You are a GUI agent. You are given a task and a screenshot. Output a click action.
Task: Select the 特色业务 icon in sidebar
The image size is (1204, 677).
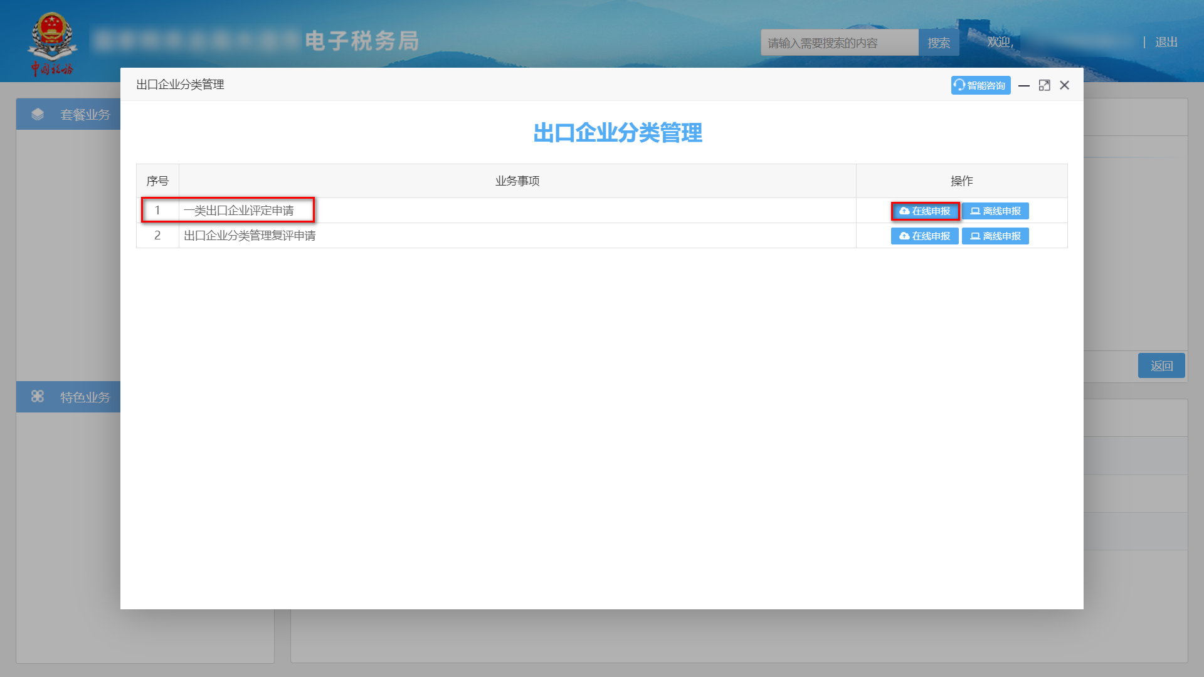tap(38, 396)
